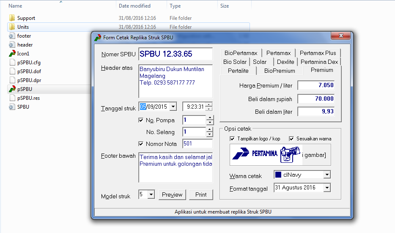Increase No. Pompa value

click(x=210, y=118)
